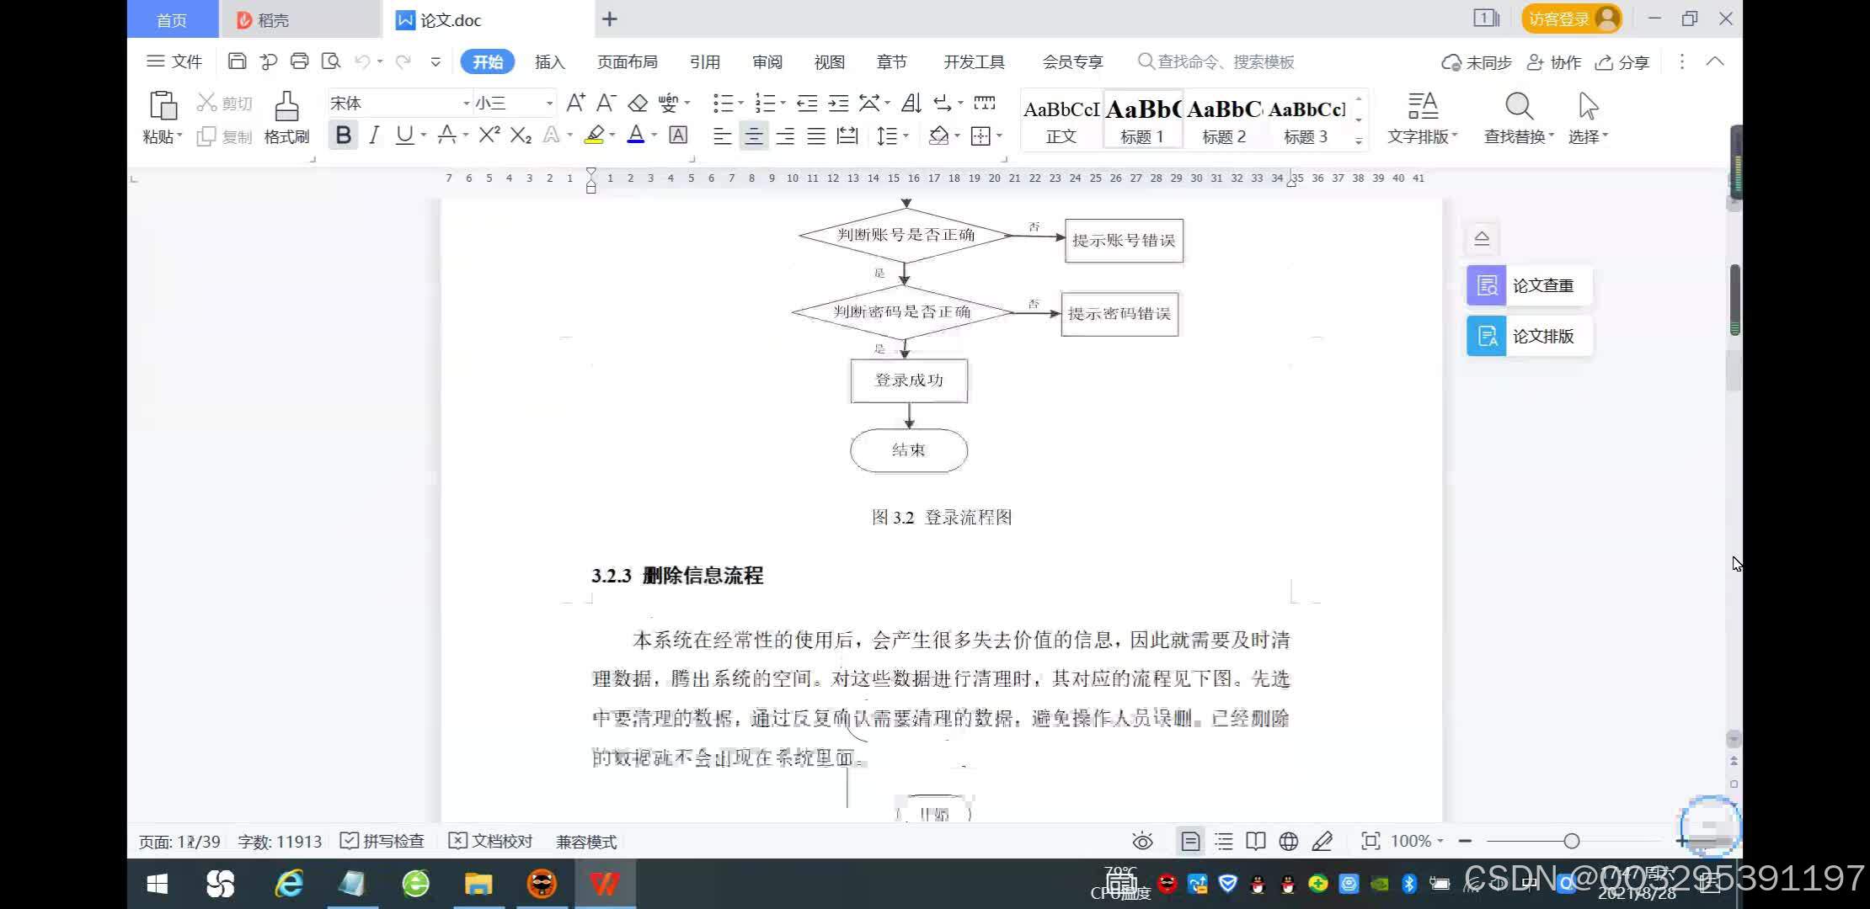Switch to the 审阅 ribbon tab

[x=767, y=61]
